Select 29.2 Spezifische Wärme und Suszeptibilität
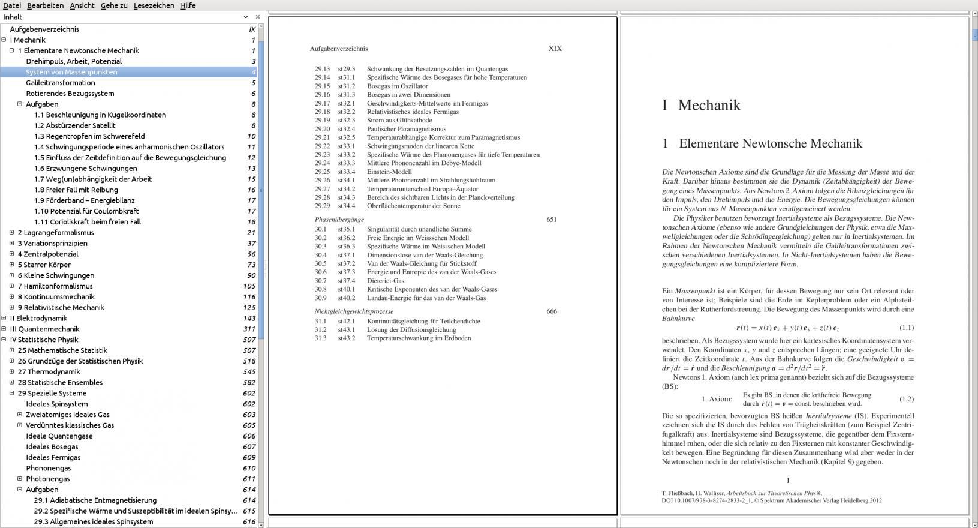978x528 pixels. point(136,511)
